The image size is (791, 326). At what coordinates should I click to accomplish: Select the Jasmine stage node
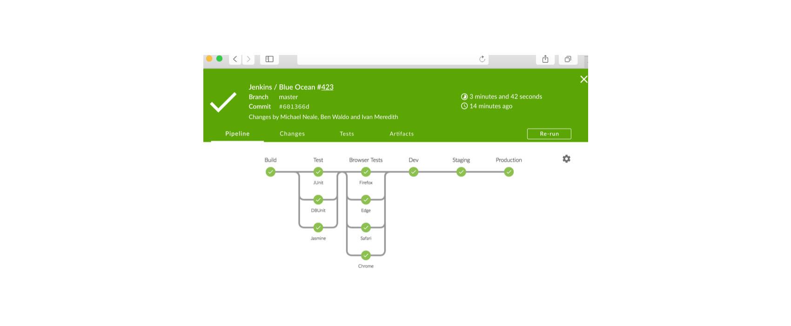pos(318,227)
